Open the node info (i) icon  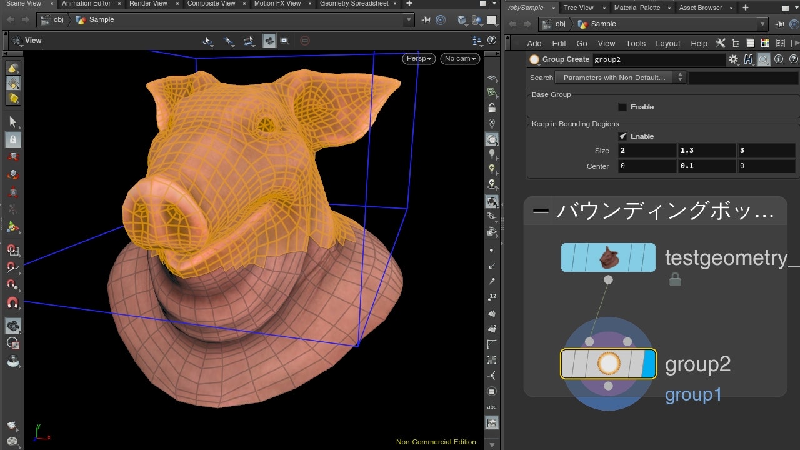779,59
